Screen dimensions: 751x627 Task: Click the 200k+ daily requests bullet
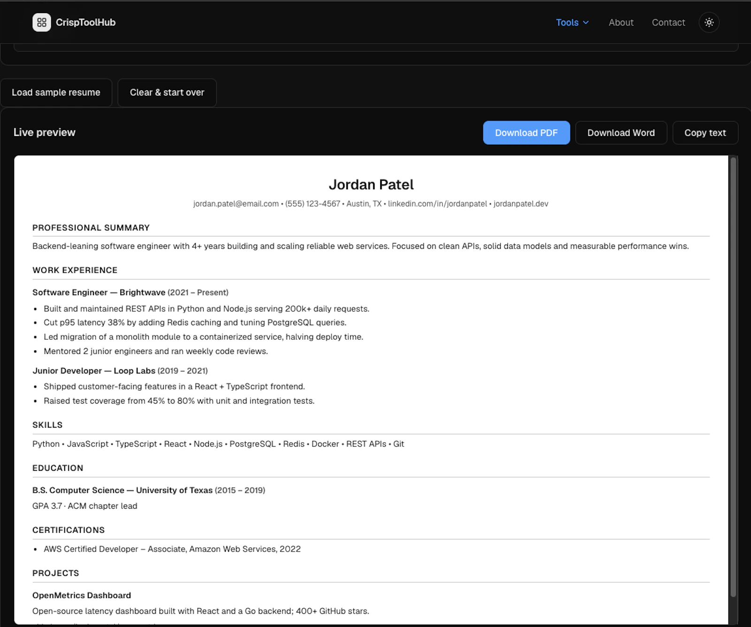coord(207,309)
